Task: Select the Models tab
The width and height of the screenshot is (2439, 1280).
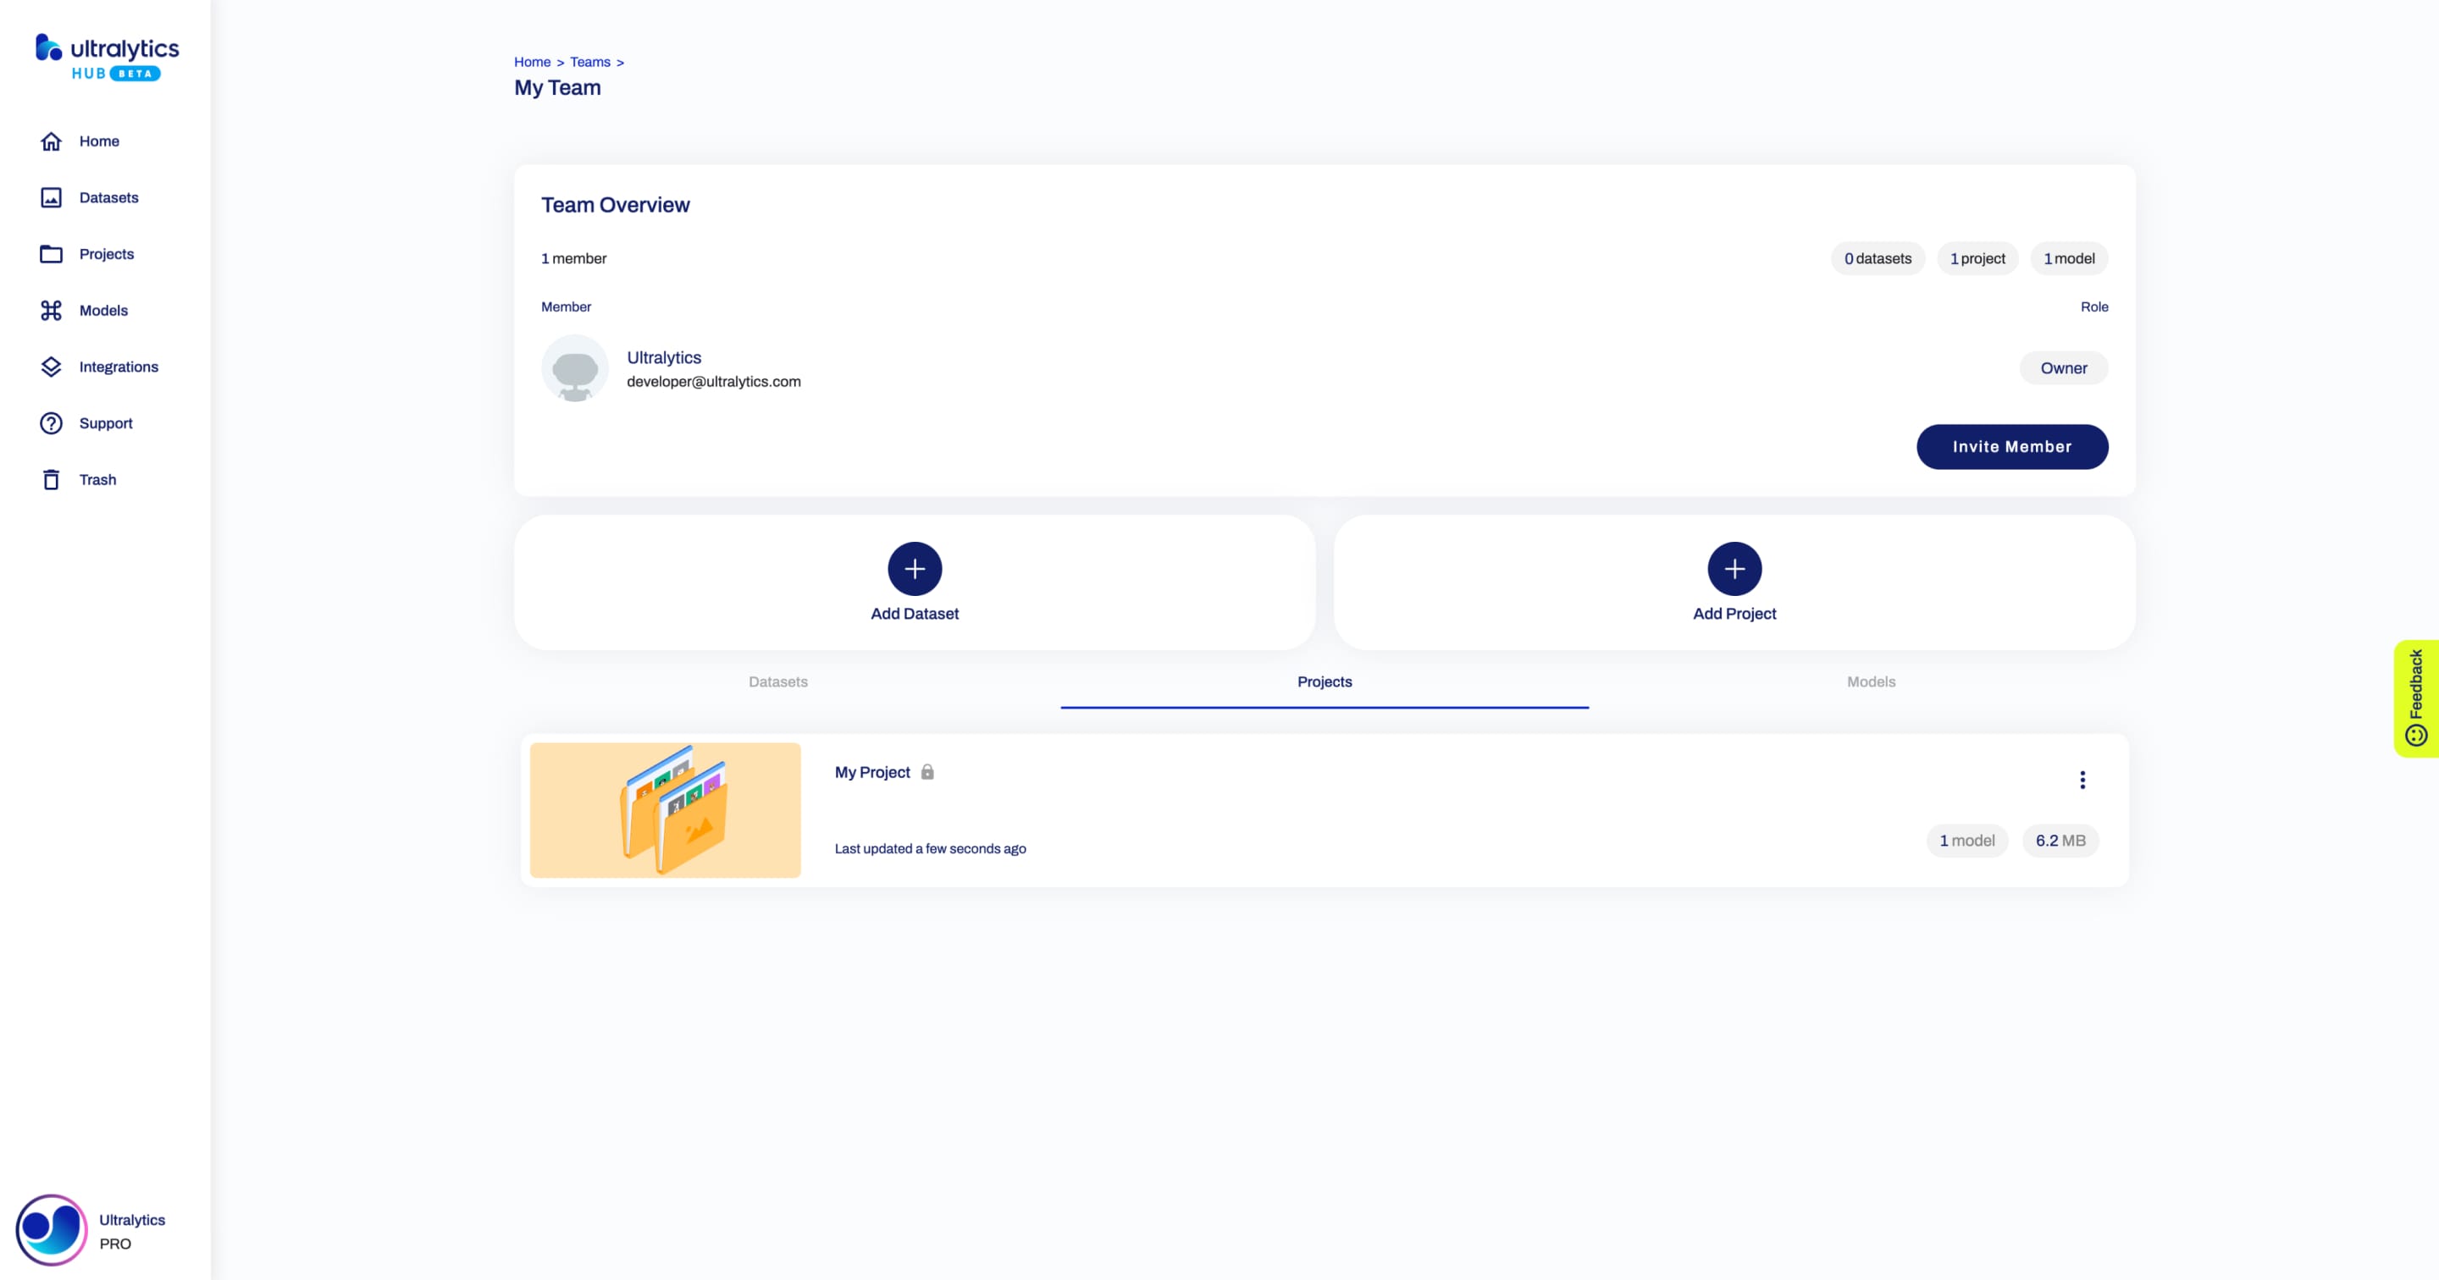Action: (1870, 681)
